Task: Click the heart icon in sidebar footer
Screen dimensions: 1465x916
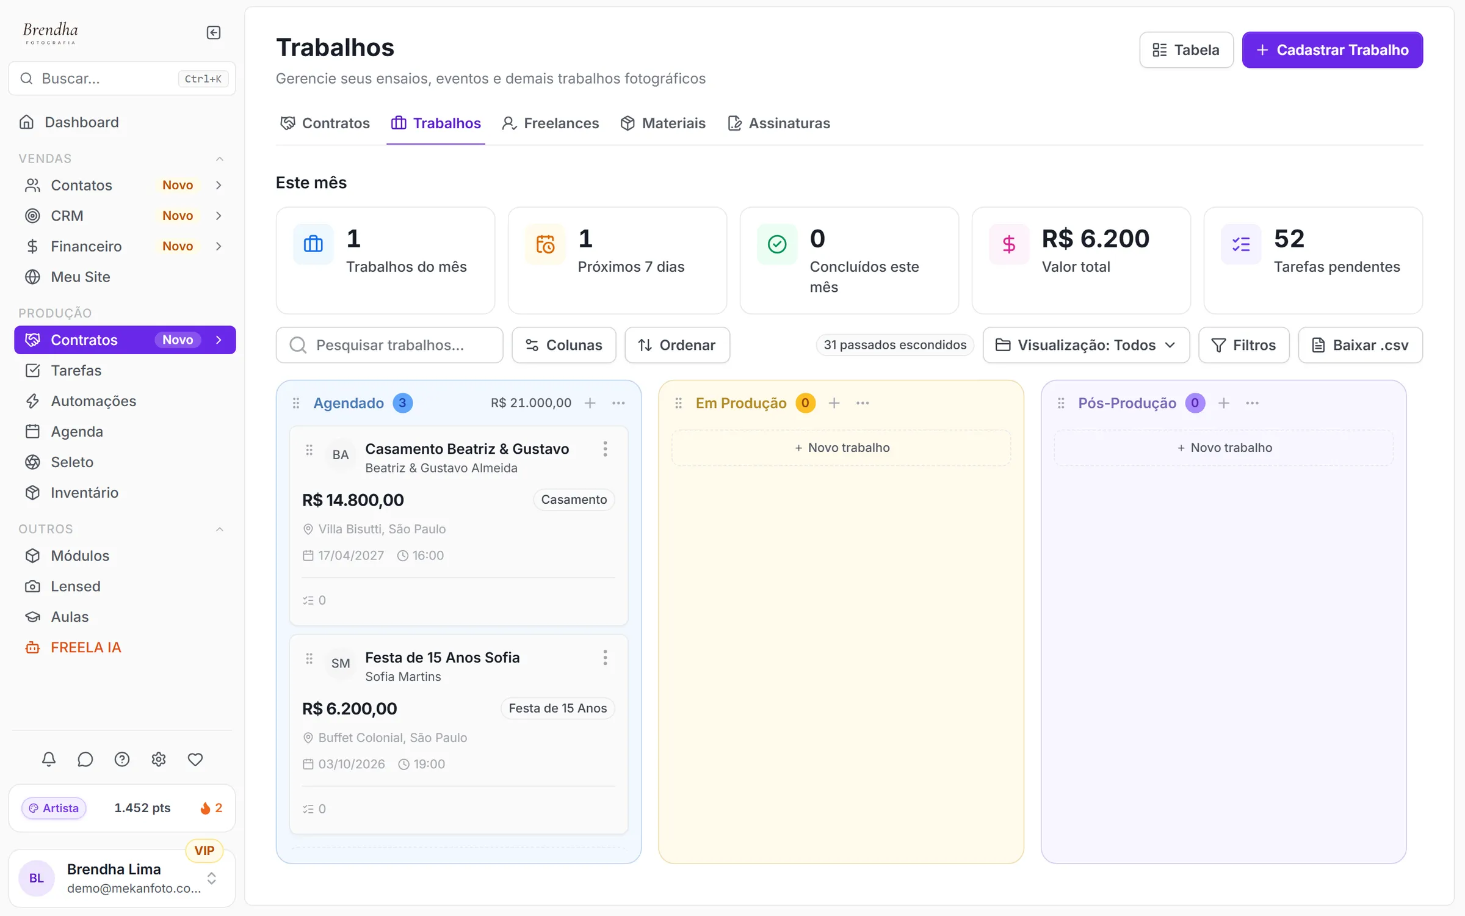Action: tap(195, 759)
